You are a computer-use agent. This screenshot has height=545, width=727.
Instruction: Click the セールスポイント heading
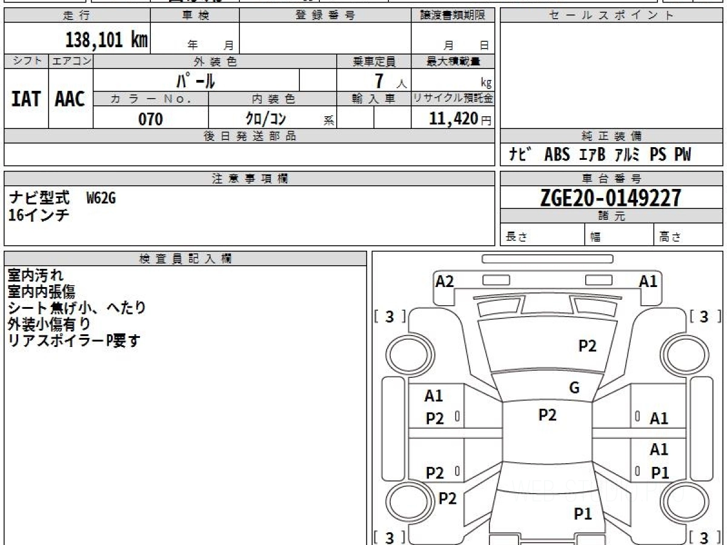tap(612, 16)
